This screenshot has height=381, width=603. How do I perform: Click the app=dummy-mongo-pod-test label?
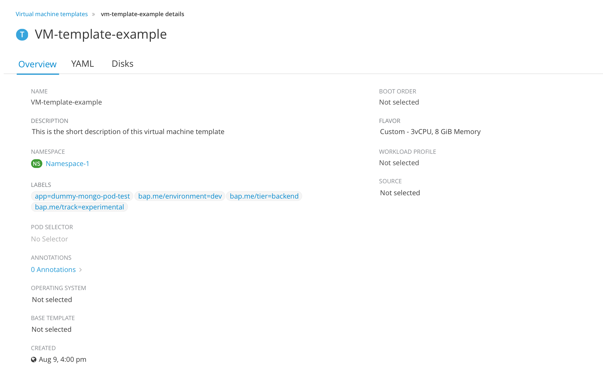[82, 196]
